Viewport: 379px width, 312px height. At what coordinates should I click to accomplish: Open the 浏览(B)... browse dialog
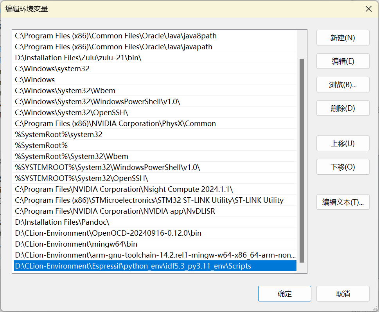coord(343,85)
